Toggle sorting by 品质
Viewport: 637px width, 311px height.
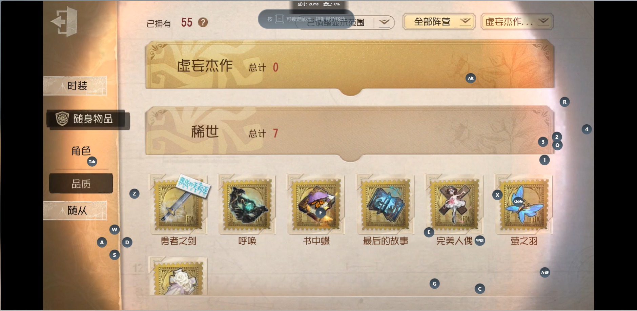(81, 184)
